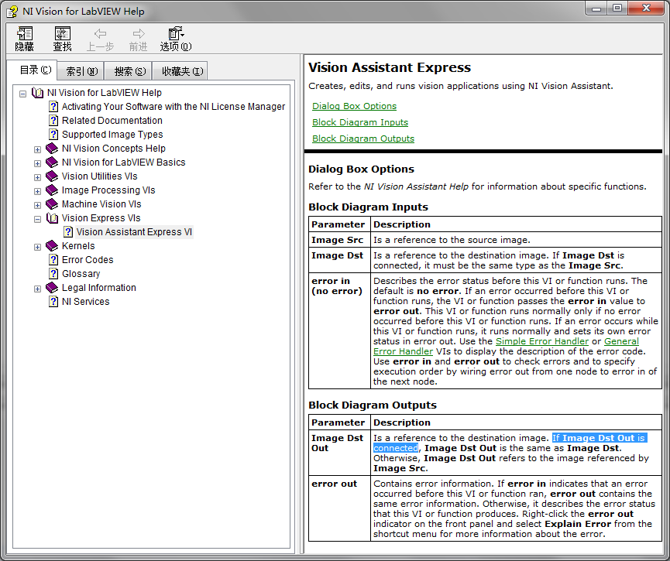Switch to the Favorites (收藏夹) tab
Screen dimensions: 670x561
click(181, 71)
